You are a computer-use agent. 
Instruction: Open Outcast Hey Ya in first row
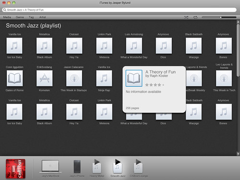click(x=74, y=46)
